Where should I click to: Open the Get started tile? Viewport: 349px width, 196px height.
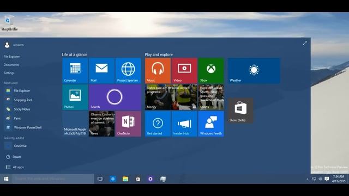158,124
